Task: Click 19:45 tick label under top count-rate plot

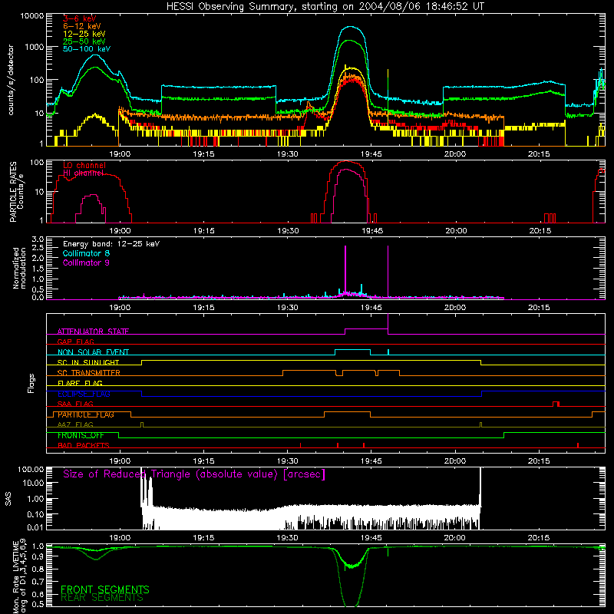Action: coord(371,154)
